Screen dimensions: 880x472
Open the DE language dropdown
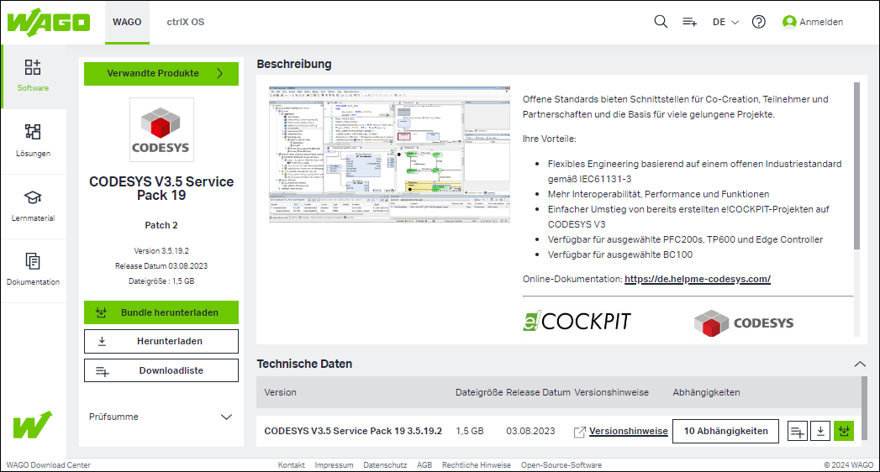(x=725, y=22)
